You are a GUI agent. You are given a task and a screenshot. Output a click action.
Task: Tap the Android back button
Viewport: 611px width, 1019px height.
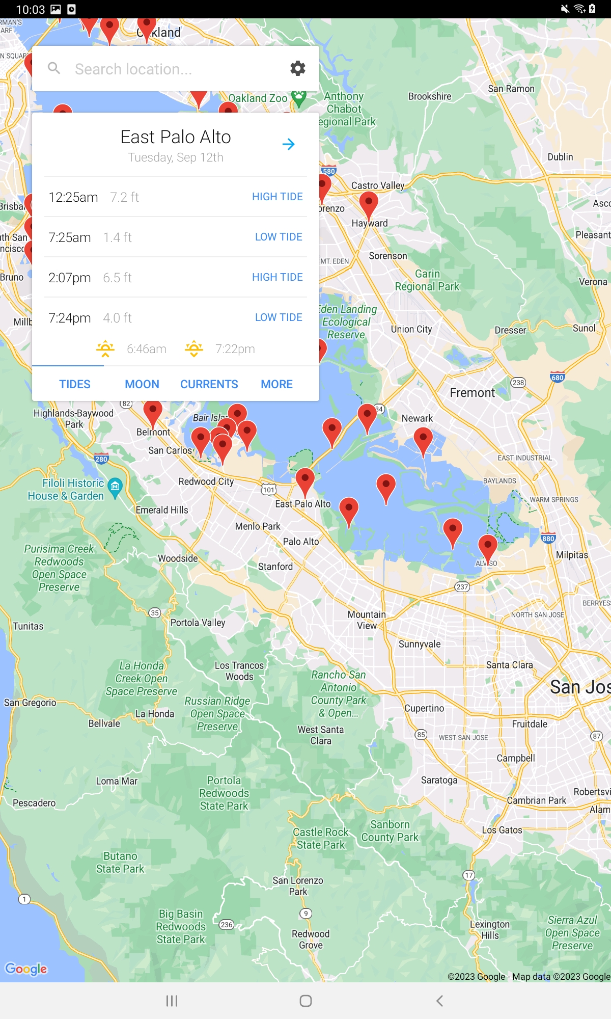(x=439, y=1001)
